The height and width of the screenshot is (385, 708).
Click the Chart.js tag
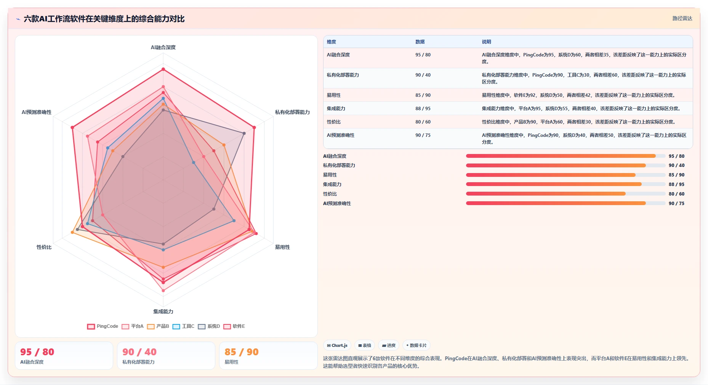(x=337, y=345)
